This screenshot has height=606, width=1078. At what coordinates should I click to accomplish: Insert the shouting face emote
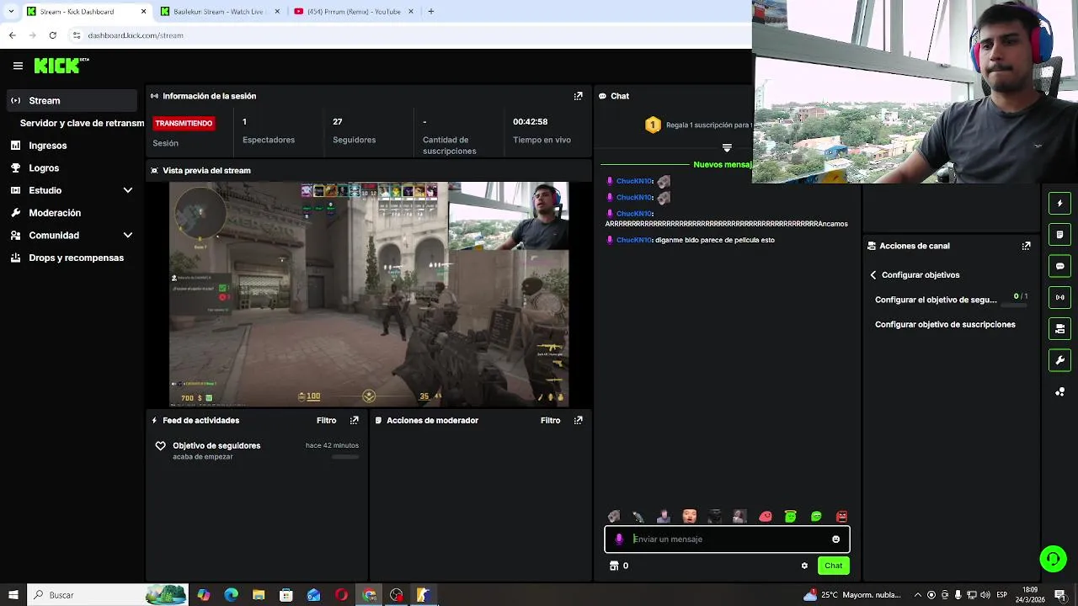(x=690, y=517)
